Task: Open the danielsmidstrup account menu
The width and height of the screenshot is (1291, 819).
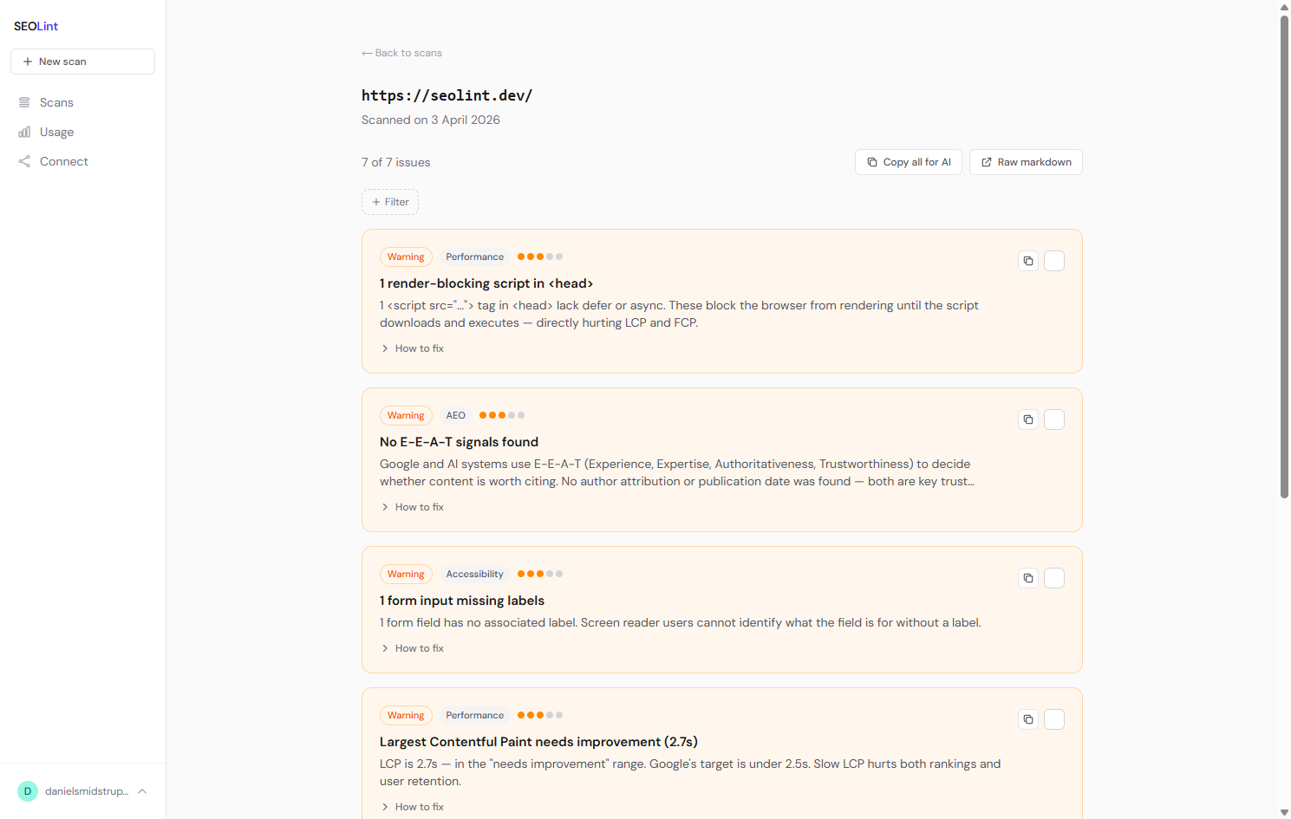Action: tap(82, 791)
